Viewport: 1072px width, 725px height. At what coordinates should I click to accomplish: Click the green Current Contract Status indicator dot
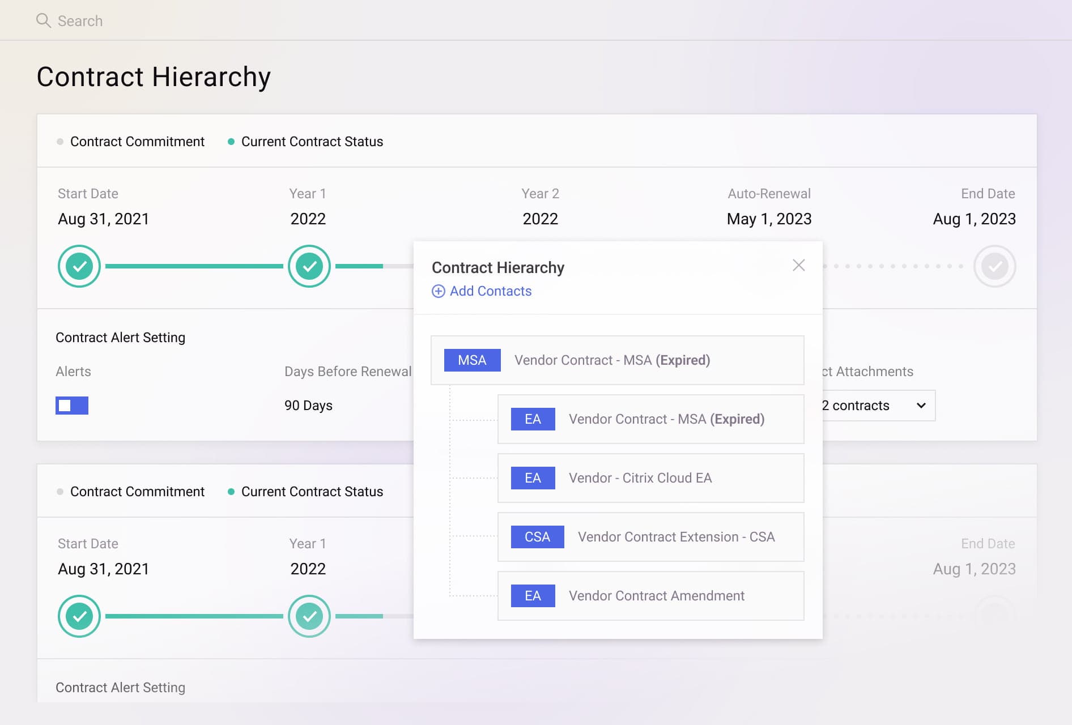coord(231,142)
